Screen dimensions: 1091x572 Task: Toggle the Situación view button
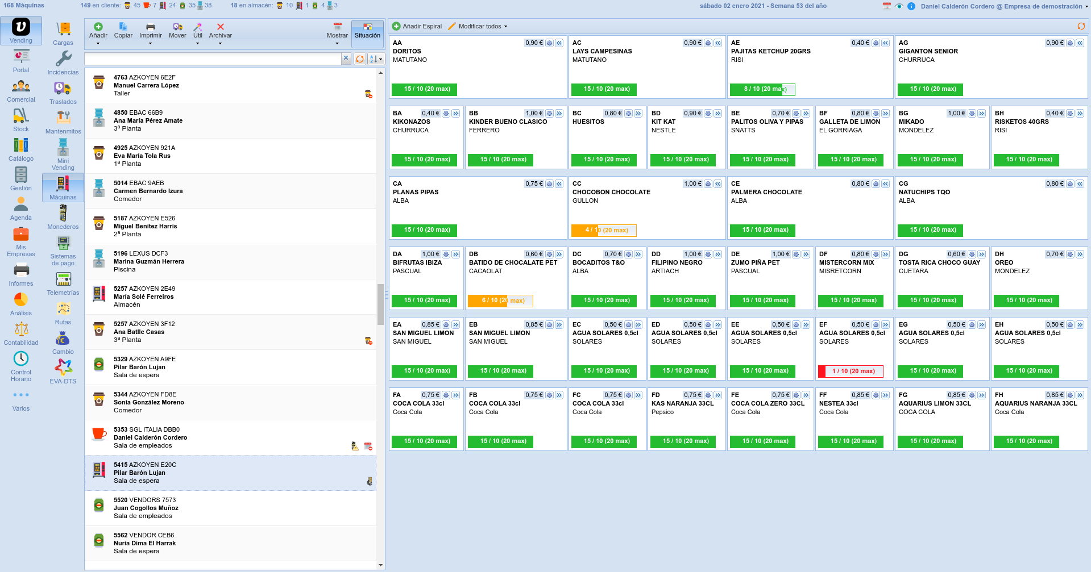367,31
